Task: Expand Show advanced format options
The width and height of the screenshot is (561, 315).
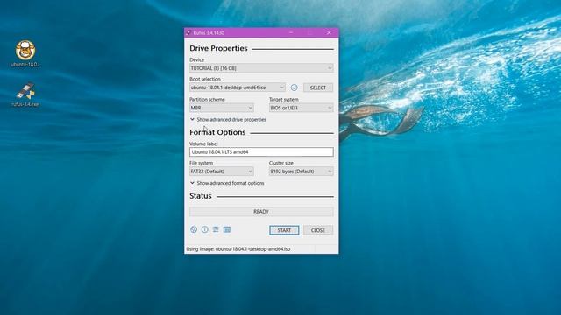Action: tap(227, 183)
